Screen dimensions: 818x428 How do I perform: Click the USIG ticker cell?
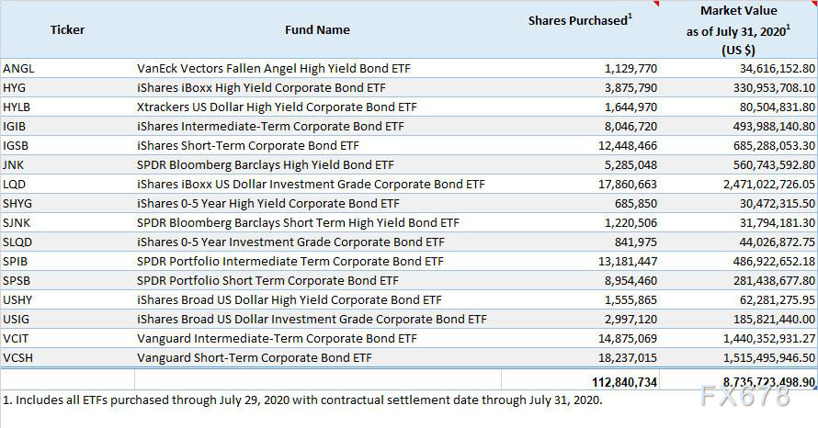click(67, 319)
